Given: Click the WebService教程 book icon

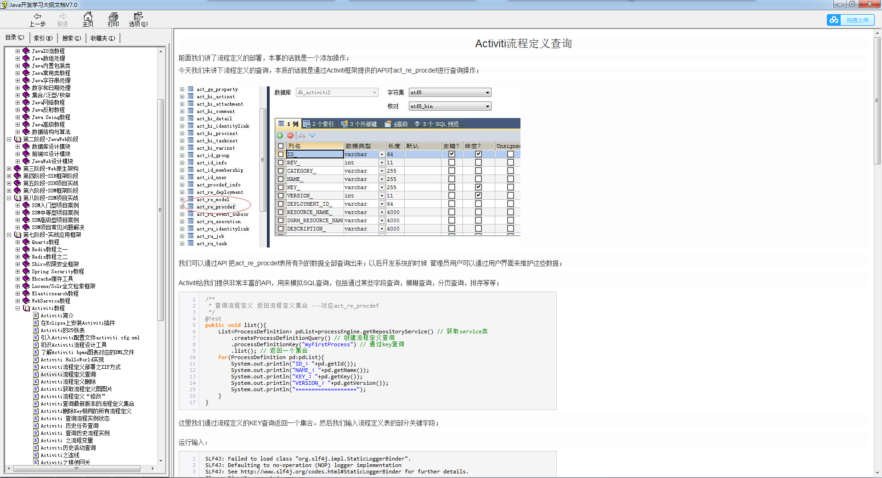Looking at the screenshot, I should click(26, 301).
